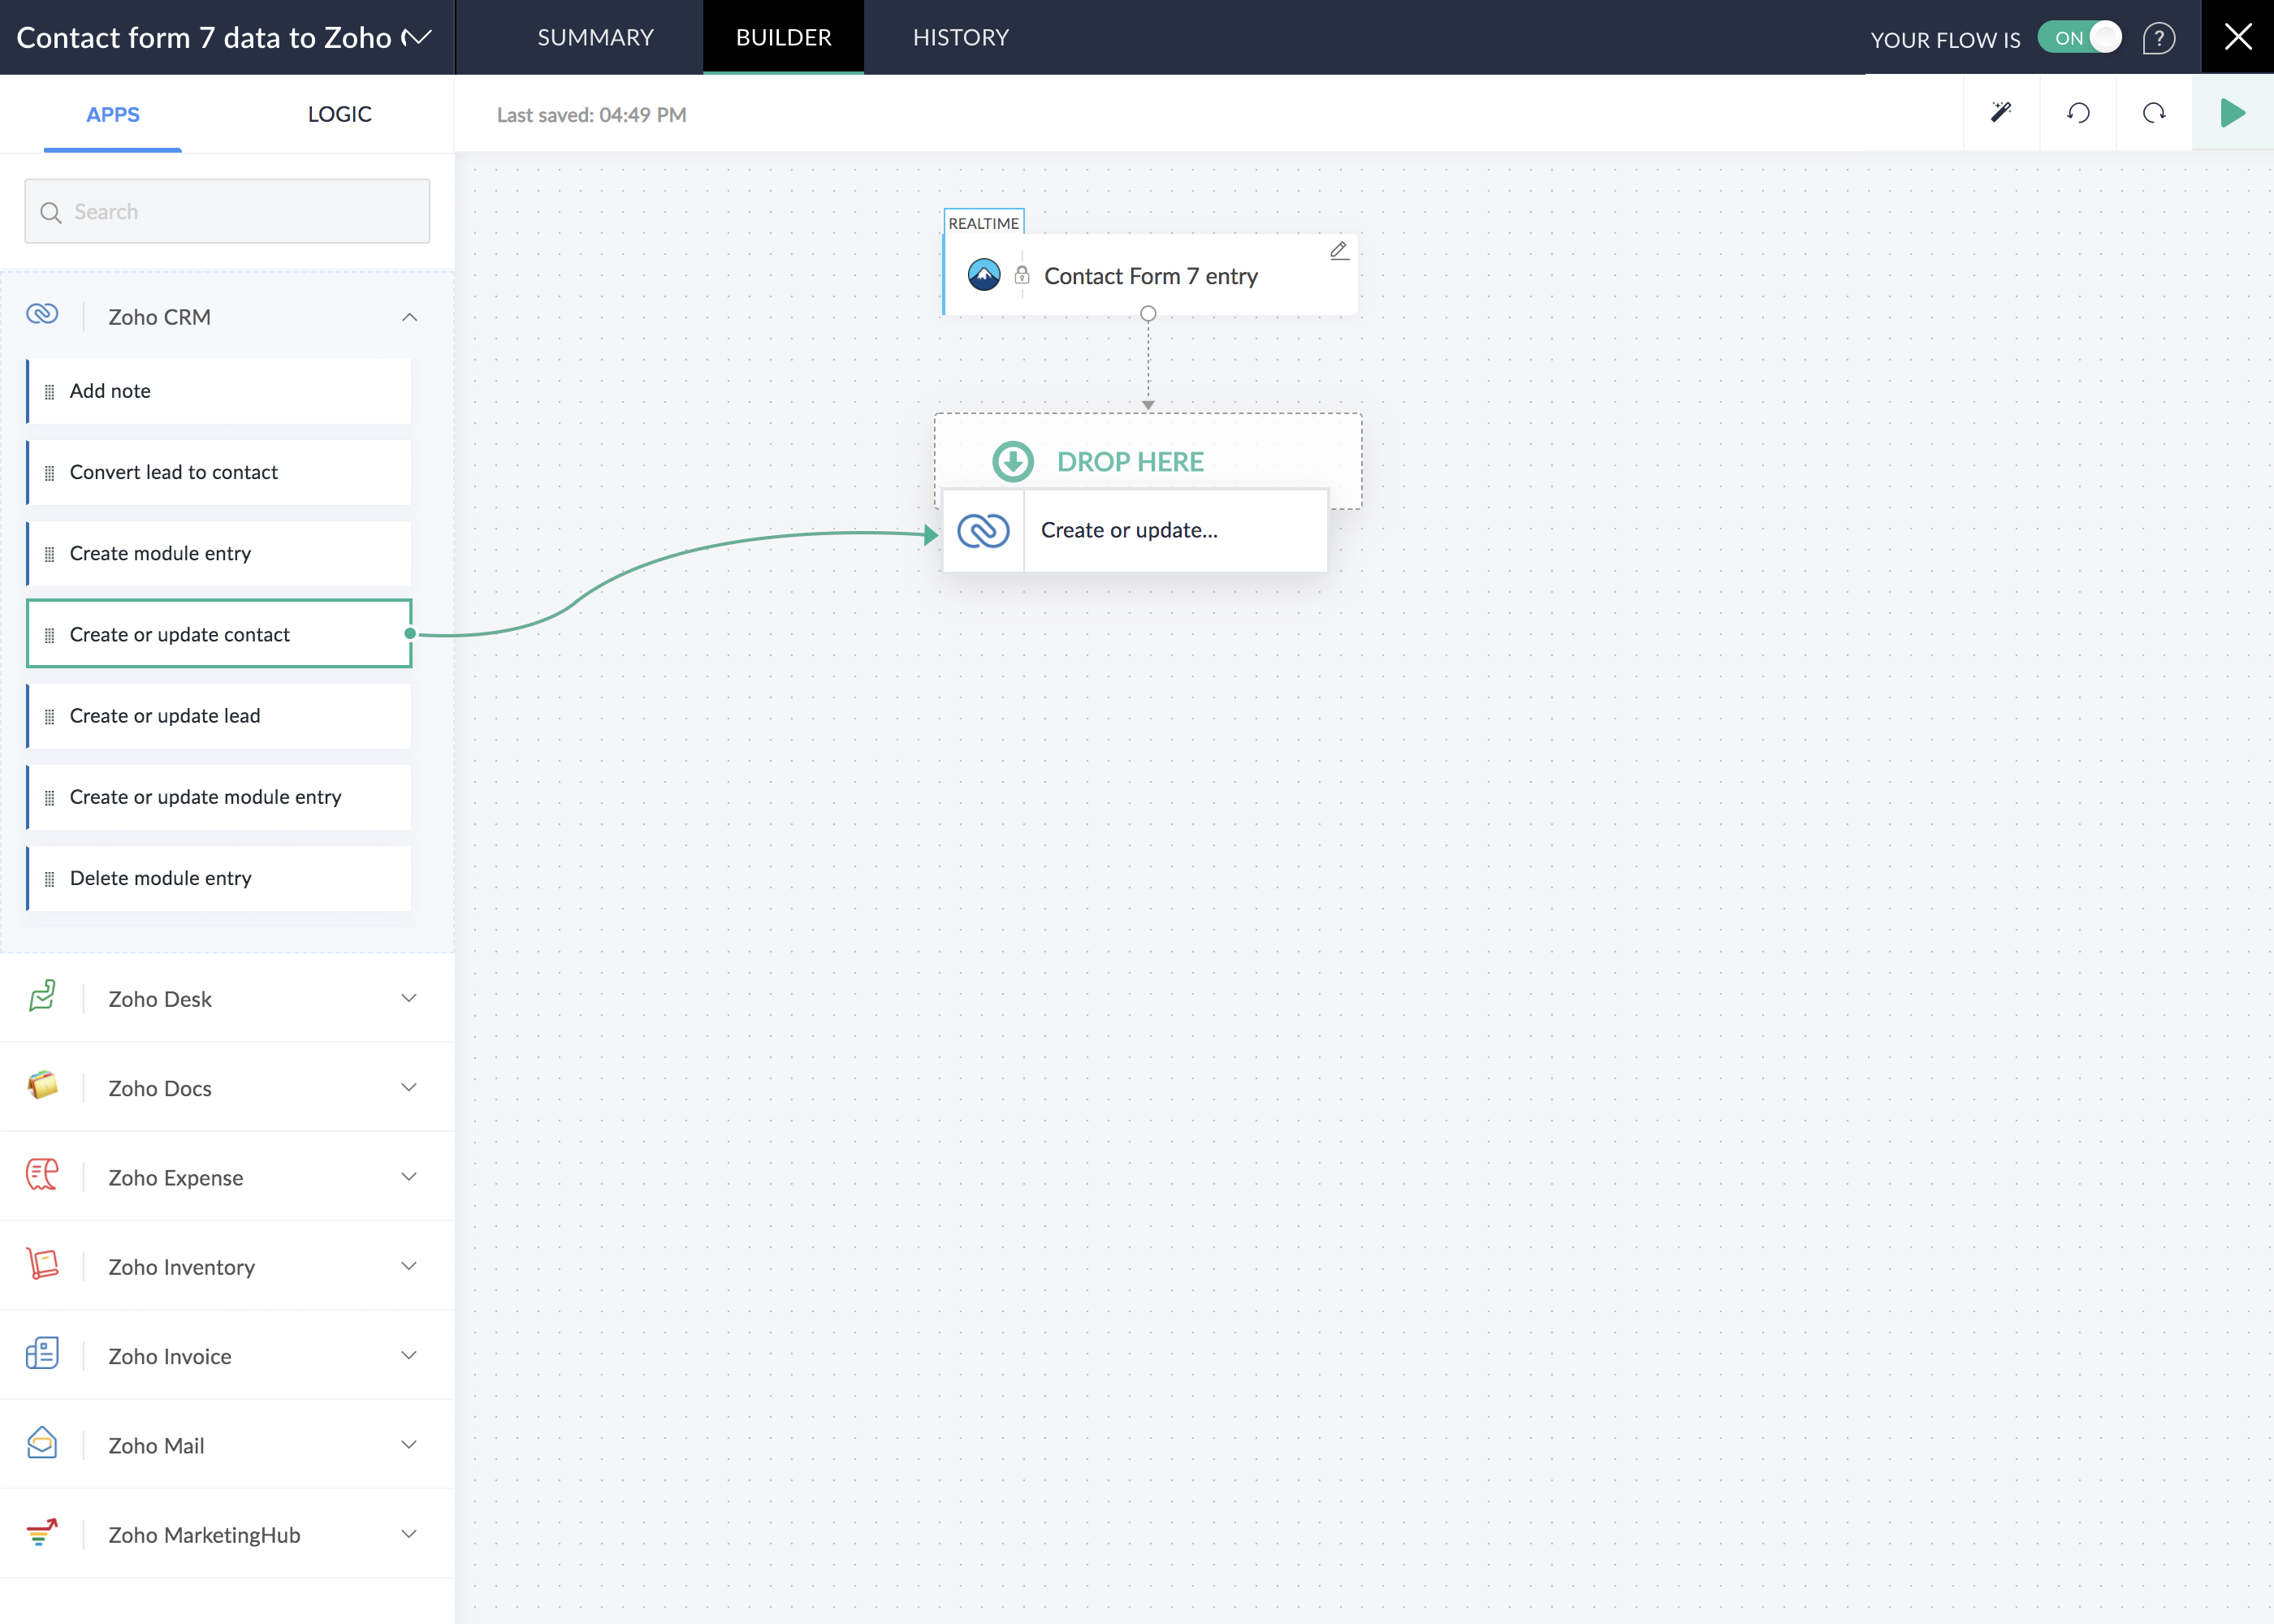Switch to the HISTORY tab
2274x1624 pixels.
pyautogui.click(x=959, y=37)
